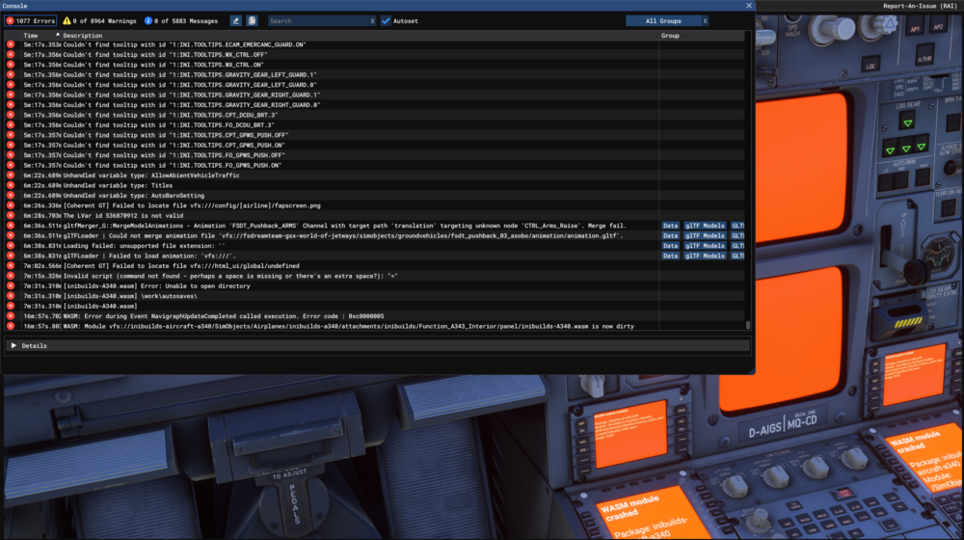This screenshot has height=540, width=964.
Task: Click the clear console brush icon
Action: click(x=236, y=20)
